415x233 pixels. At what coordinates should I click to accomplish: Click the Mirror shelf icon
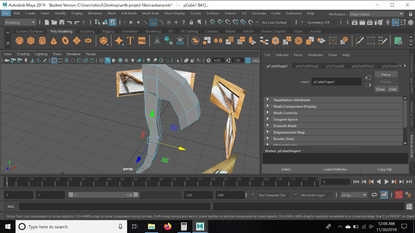(x=218, y=40)
